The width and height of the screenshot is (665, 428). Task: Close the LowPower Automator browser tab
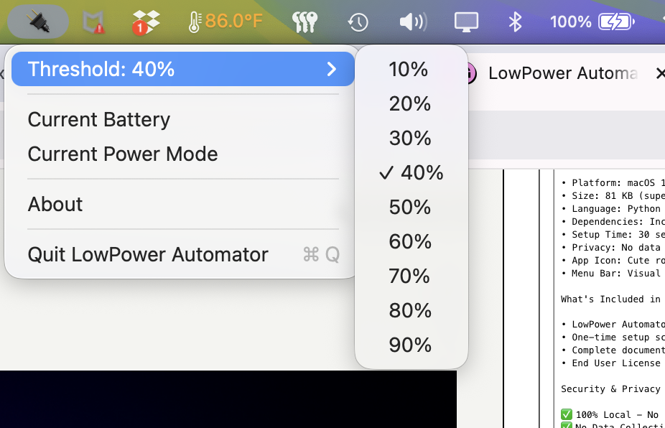(x=660, y=73)
